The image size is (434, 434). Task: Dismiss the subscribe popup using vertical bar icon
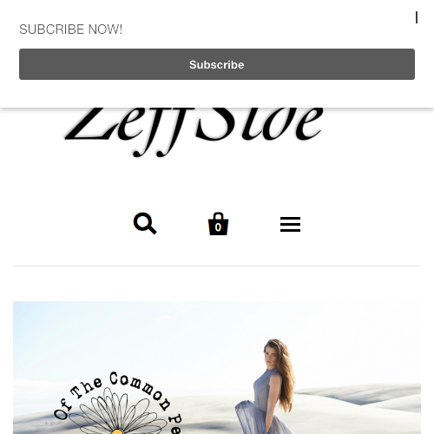click(417, 17)
